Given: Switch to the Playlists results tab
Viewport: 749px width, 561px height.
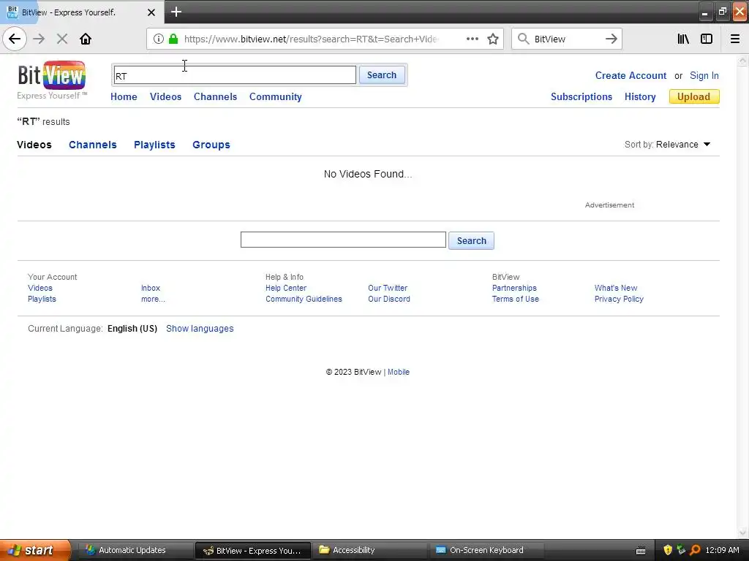Looking at the screenshot, I should 154,145.
